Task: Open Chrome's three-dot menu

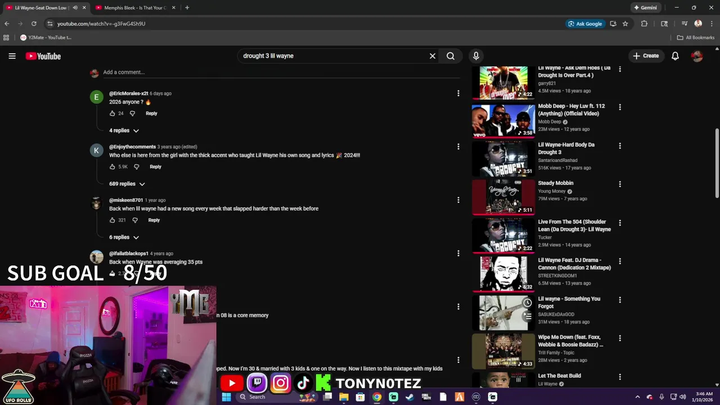Action: tap(711, 24)
